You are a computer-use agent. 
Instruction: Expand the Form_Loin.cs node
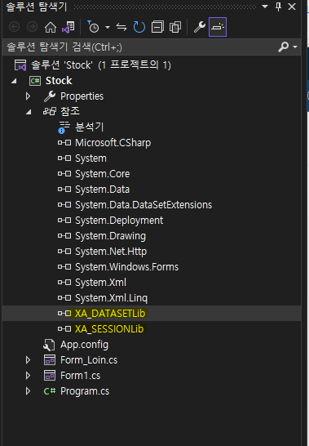[x=28, y=360]
